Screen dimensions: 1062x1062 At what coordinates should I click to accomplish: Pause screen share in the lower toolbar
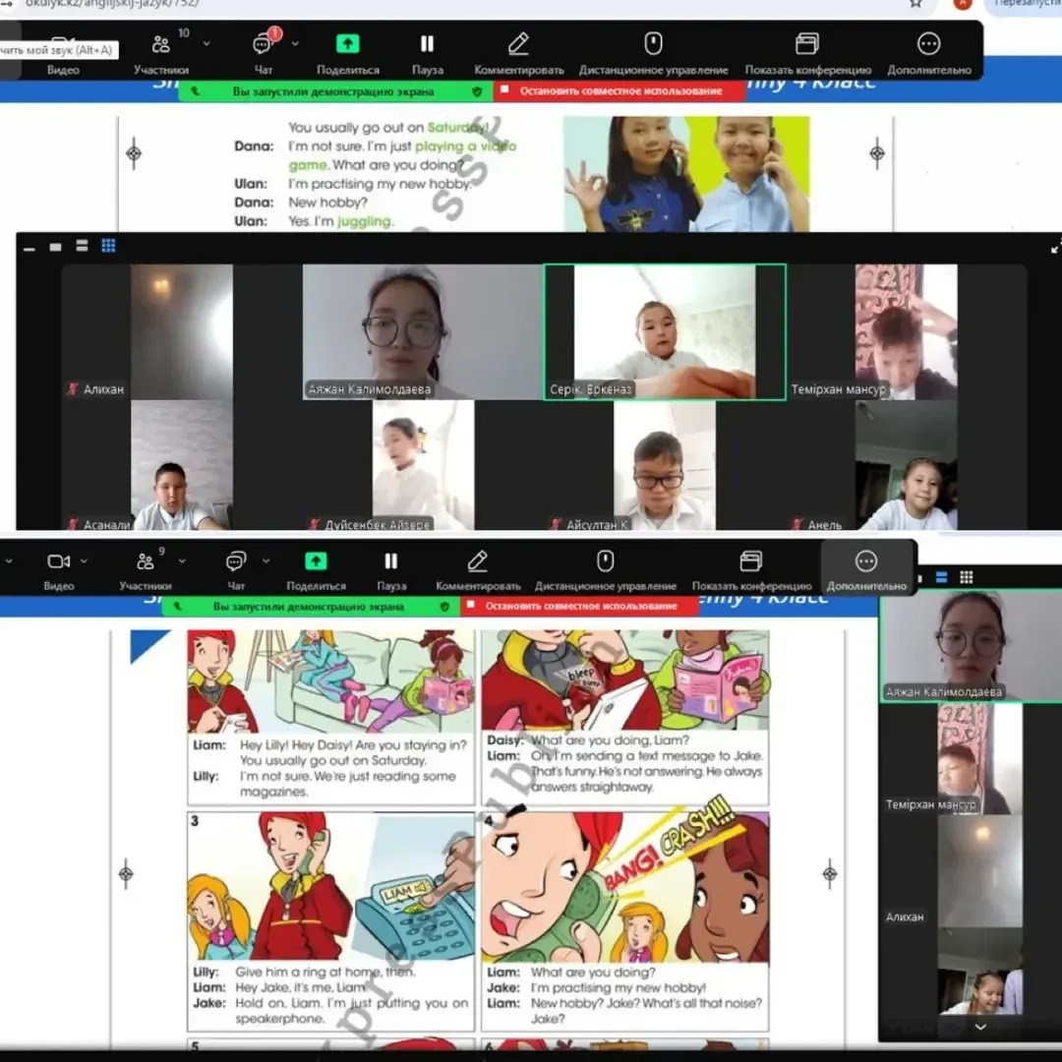click(390, 561)
